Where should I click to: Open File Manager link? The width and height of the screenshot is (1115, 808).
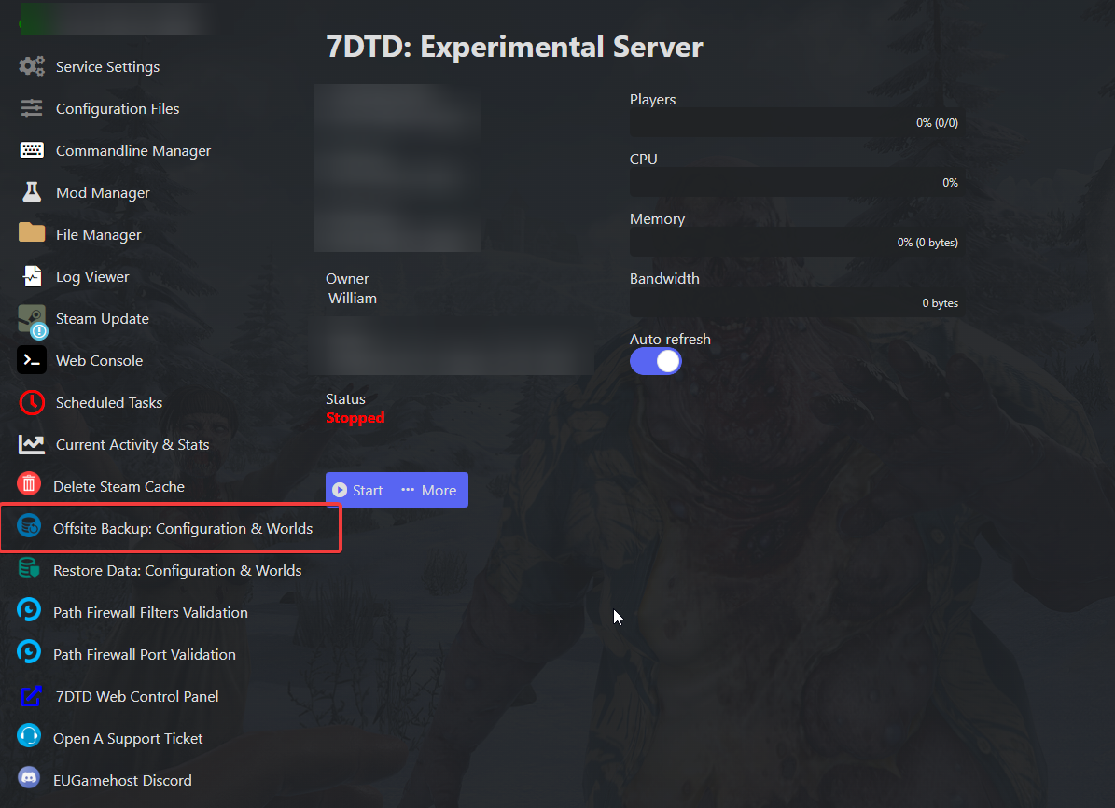click(99, 235)
